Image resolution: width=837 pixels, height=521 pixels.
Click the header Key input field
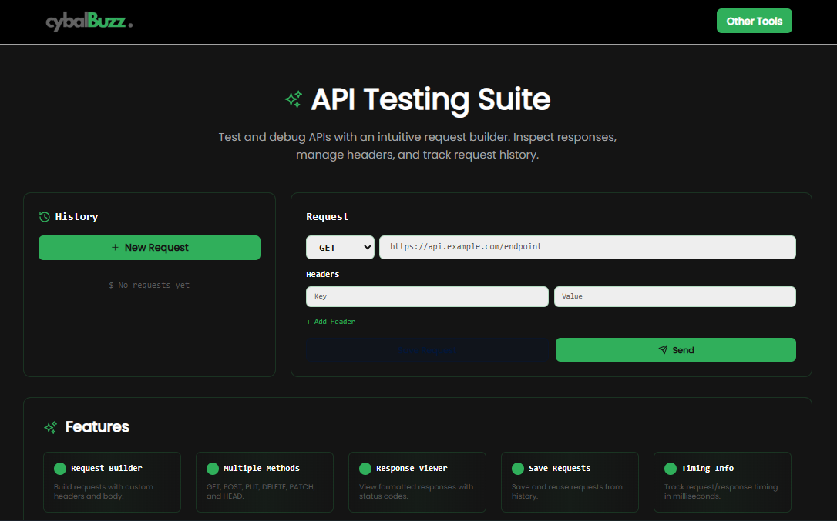(x=427, y=296)
